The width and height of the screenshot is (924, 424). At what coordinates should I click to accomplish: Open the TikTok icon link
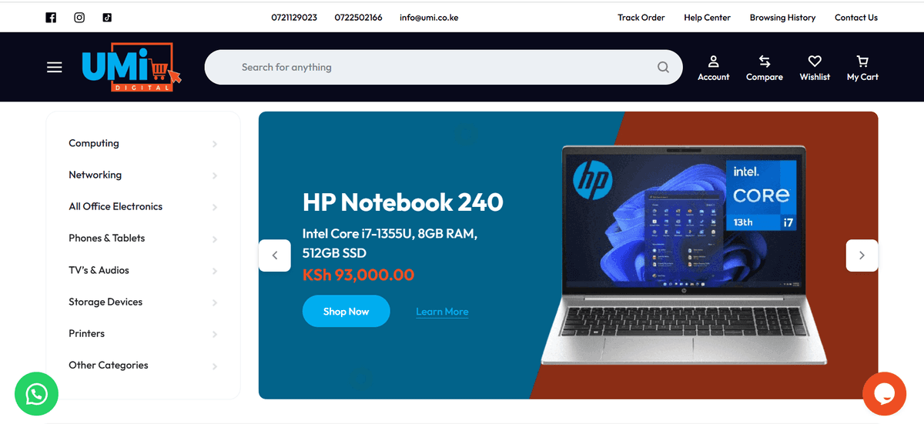click(107, 18)
